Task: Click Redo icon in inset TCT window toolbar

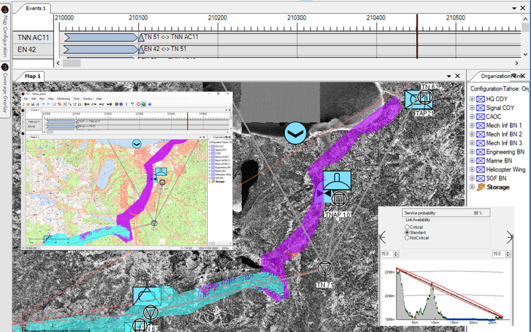Action: coord(48,104)
